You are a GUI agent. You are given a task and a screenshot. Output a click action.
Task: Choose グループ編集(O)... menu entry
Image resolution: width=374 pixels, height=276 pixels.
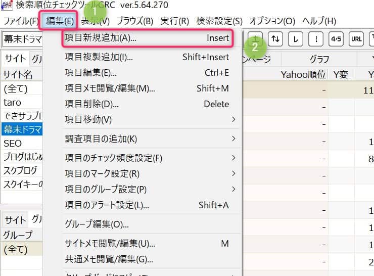coord(148,224)
